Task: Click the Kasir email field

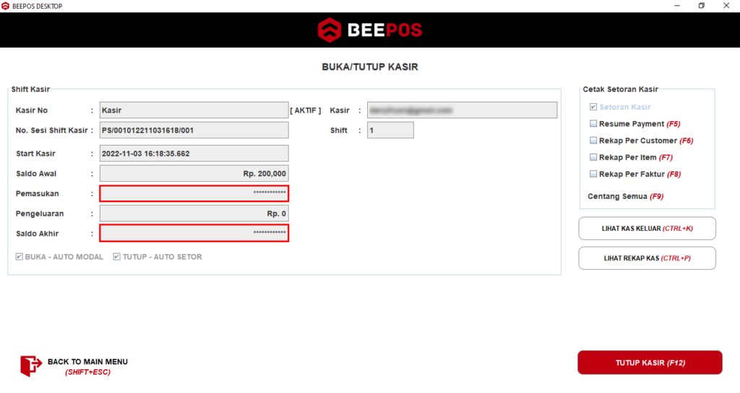Action: point(462,110)
